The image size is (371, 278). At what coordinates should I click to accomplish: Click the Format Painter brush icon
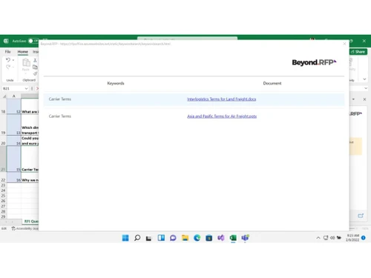pyautogui.click(x=35, y=73)
